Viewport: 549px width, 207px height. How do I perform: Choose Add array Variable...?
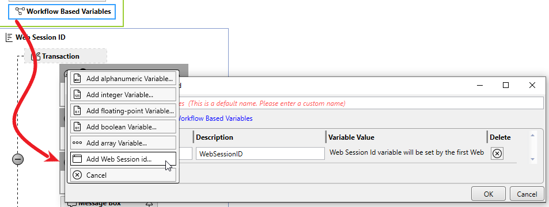(x=123, y=143)
